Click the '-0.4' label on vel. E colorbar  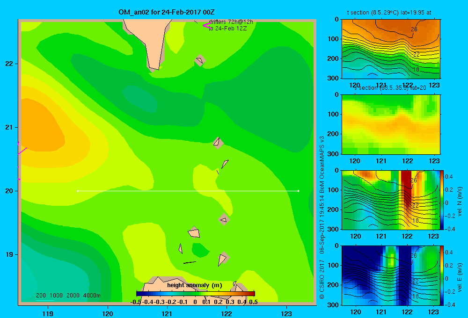coord(450,304)
